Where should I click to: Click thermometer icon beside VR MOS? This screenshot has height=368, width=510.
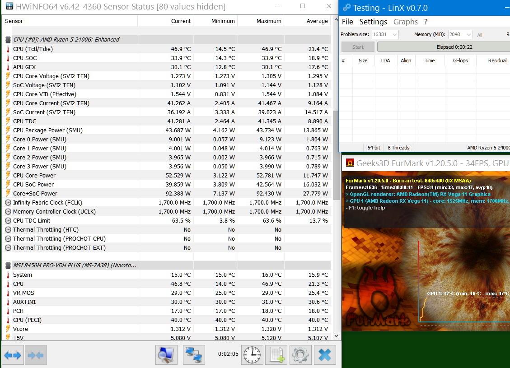(x=8, y=293)
